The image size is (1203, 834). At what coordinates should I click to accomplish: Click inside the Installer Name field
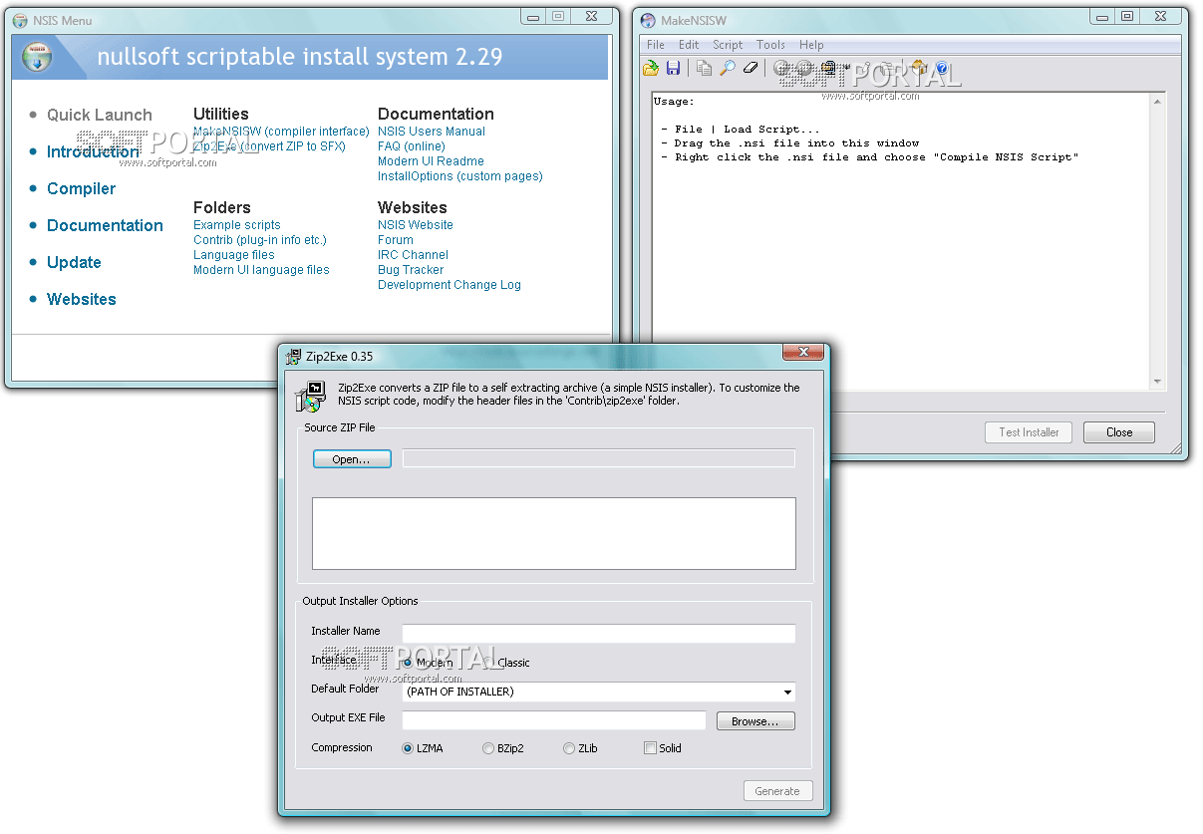598,633
